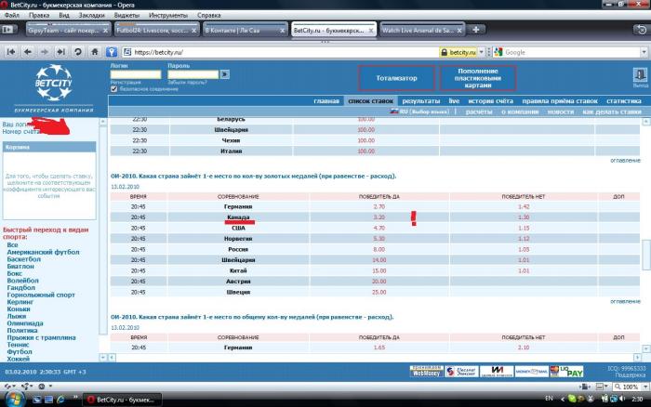Reload the page with the Reload button
Viewport: 651px width, 407px height.
[x=77, y=52]
